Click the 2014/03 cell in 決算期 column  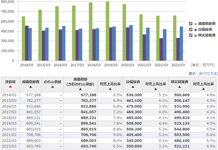click(x=10, y=95)
